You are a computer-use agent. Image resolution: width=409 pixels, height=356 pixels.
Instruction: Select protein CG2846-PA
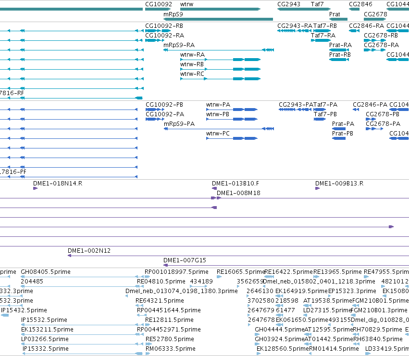click(370, 105)
